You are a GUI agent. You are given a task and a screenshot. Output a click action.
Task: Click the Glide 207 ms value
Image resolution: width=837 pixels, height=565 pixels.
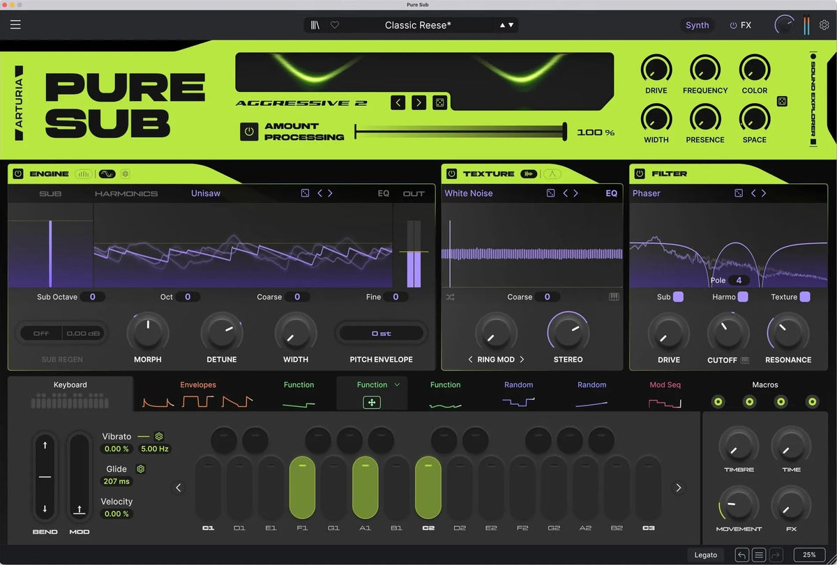tap(116, 481)
